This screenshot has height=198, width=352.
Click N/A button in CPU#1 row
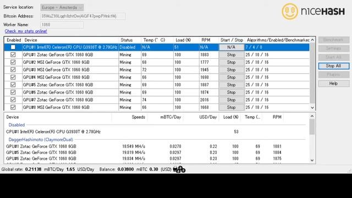point(231,47)
